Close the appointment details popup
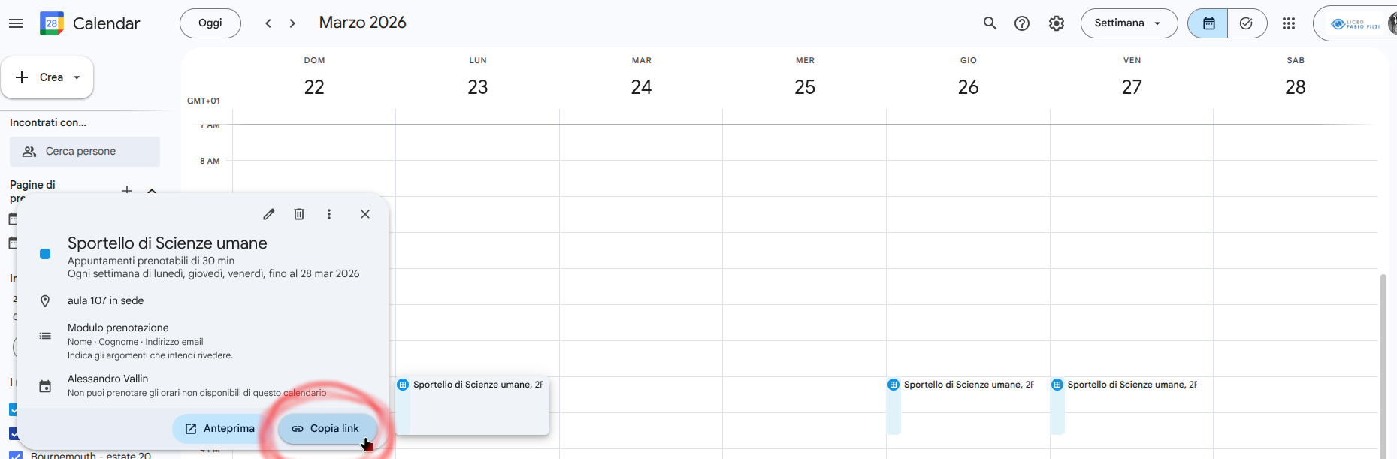The width and height of the screenshot is (1397, 459). tap(365, 214)
